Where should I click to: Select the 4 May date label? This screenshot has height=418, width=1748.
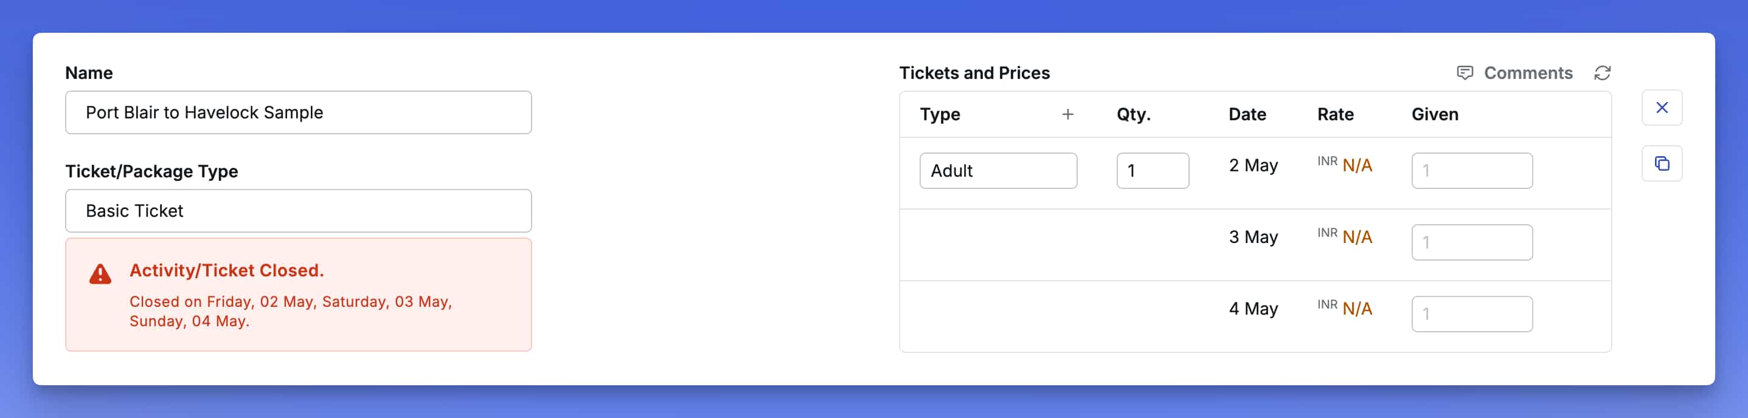coord(1253,309)
